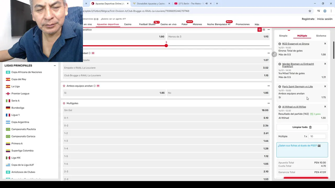Select Ambos equipos anotan No 1.85
This screenshot has width=335, height=188.
tap(218, 93)
